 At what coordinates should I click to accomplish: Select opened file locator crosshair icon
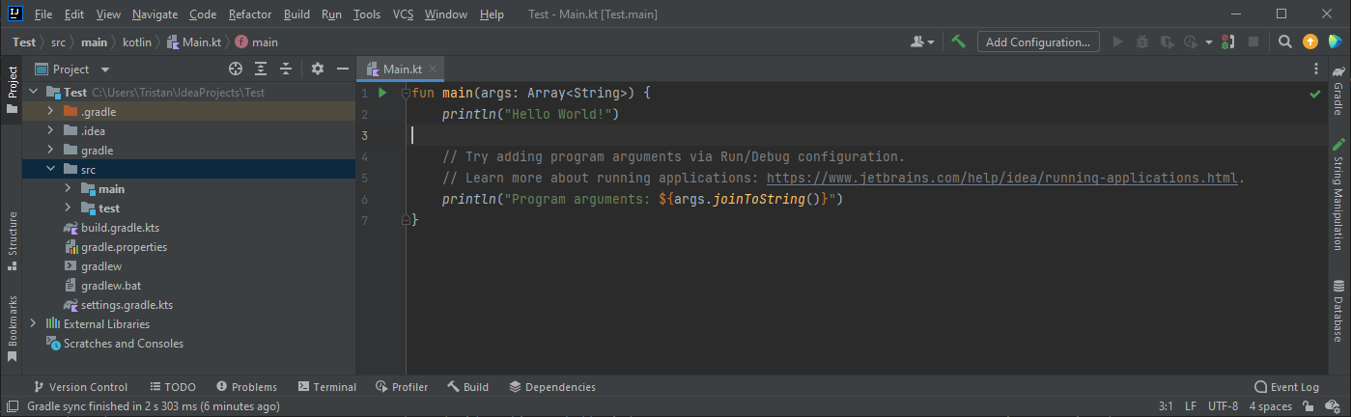[x=235, y=69]
